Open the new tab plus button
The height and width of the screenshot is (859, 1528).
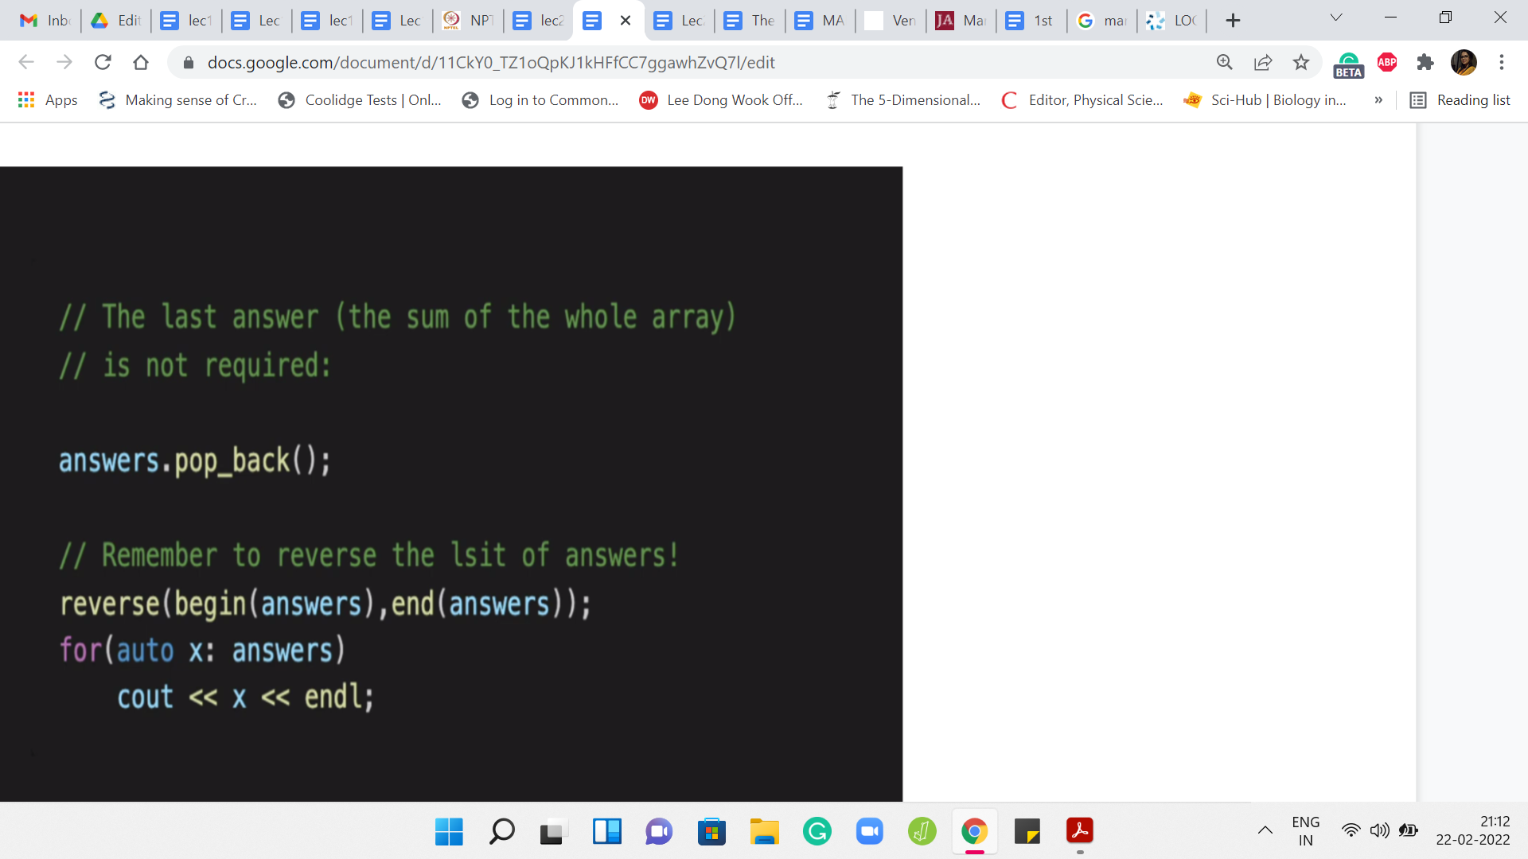[x=1233, y=21]
